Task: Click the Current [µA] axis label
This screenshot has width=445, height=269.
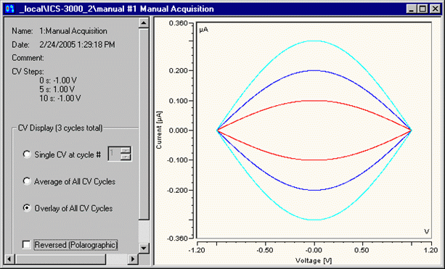Action: click(x=159, y=130)
